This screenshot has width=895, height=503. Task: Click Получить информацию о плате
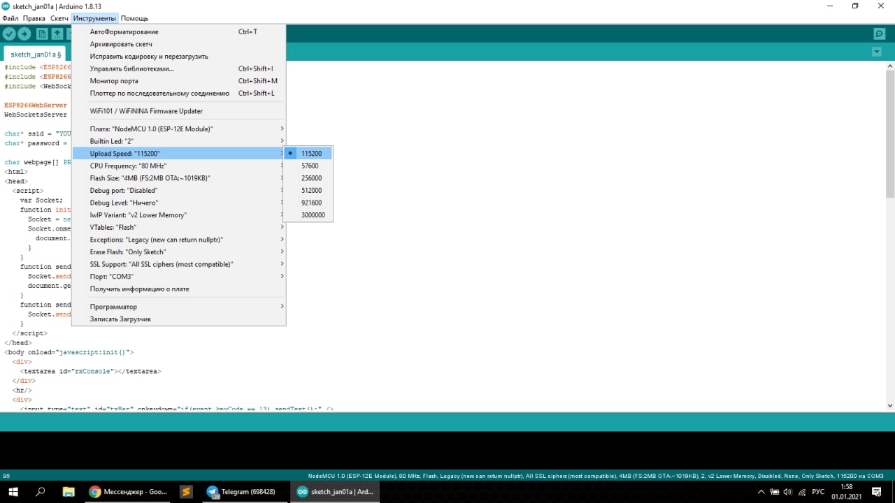click(179, 289)
